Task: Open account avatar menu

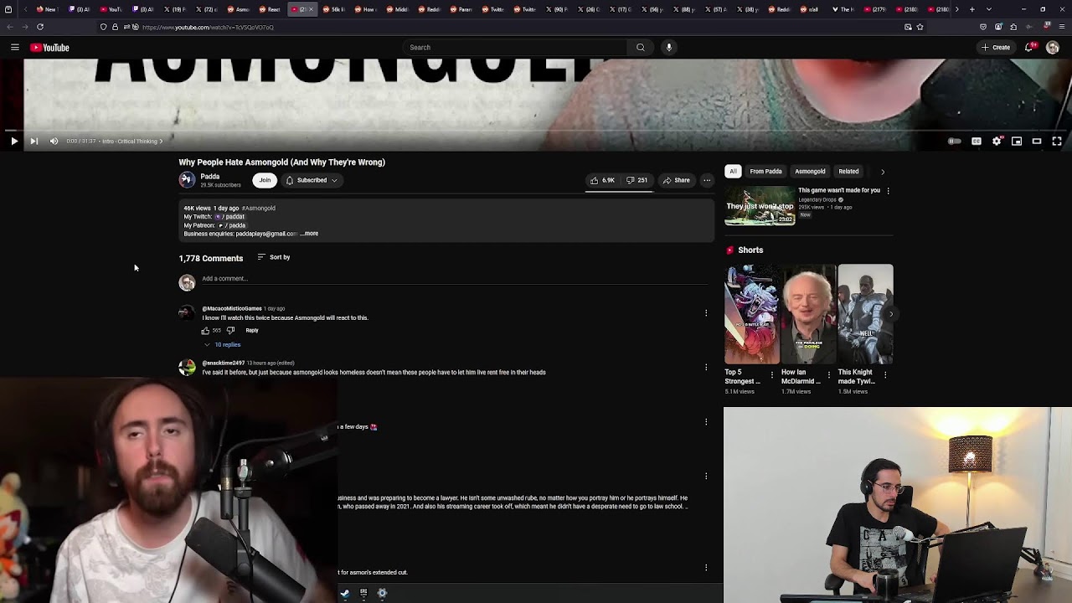Action: pyautogui.click(x=1054, y=48)
